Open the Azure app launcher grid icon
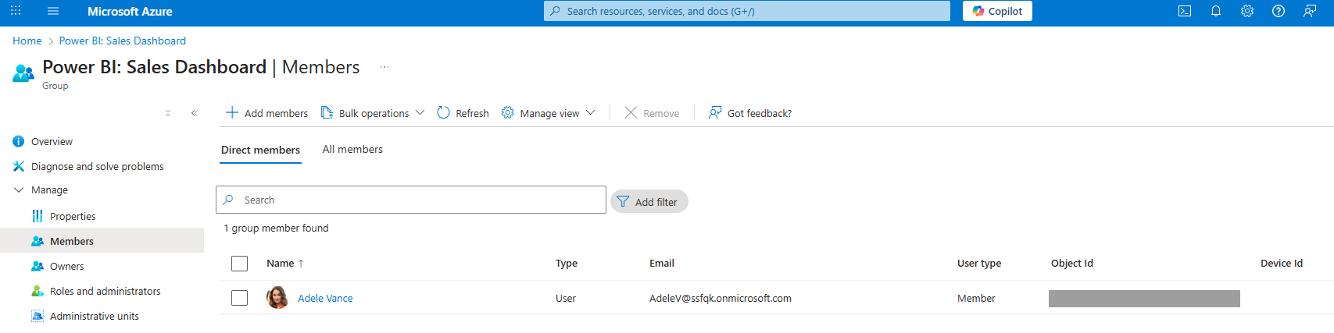 pos(16,11)
